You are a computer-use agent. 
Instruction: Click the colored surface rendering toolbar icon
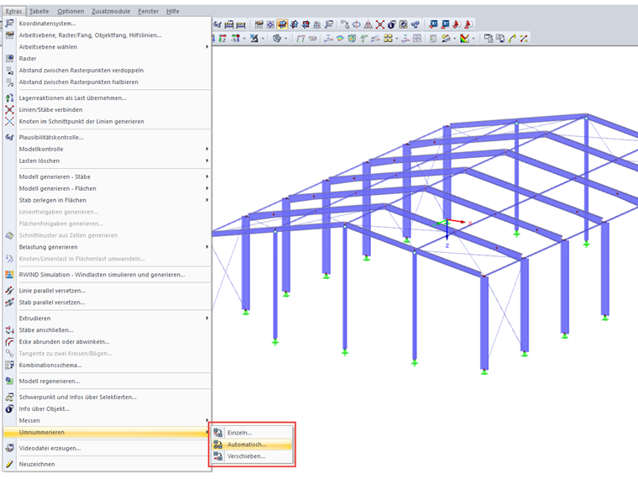340,39
